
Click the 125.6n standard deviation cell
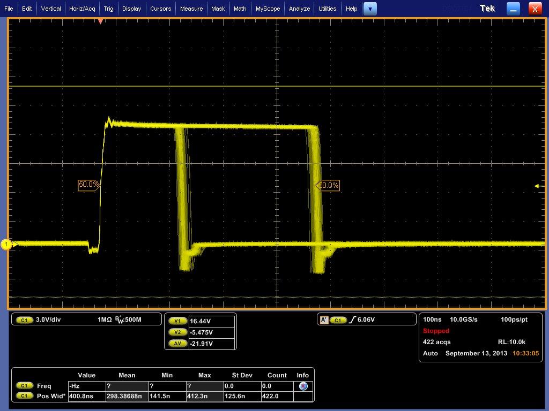[x=242, y=397]
